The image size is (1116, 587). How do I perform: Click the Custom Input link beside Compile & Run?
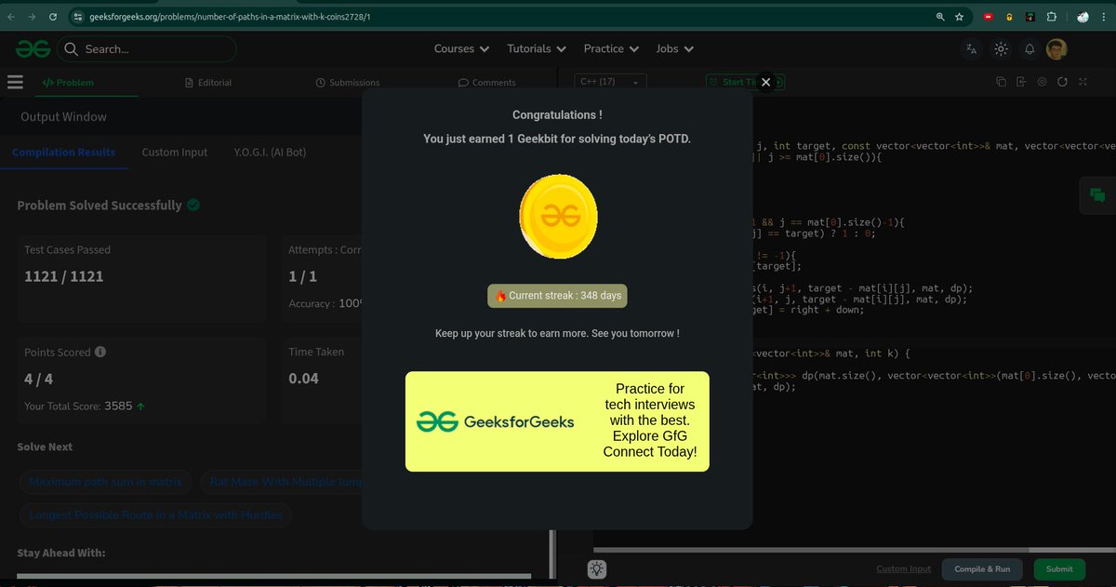click(903, 569)
